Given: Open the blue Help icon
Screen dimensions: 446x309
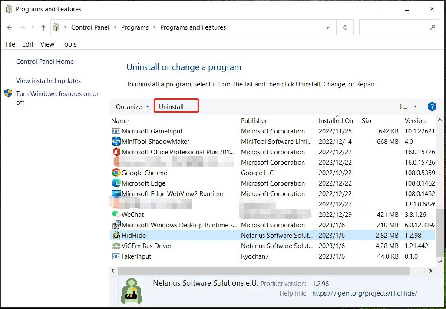Looking at the screenshot, I should coord(432,107).
